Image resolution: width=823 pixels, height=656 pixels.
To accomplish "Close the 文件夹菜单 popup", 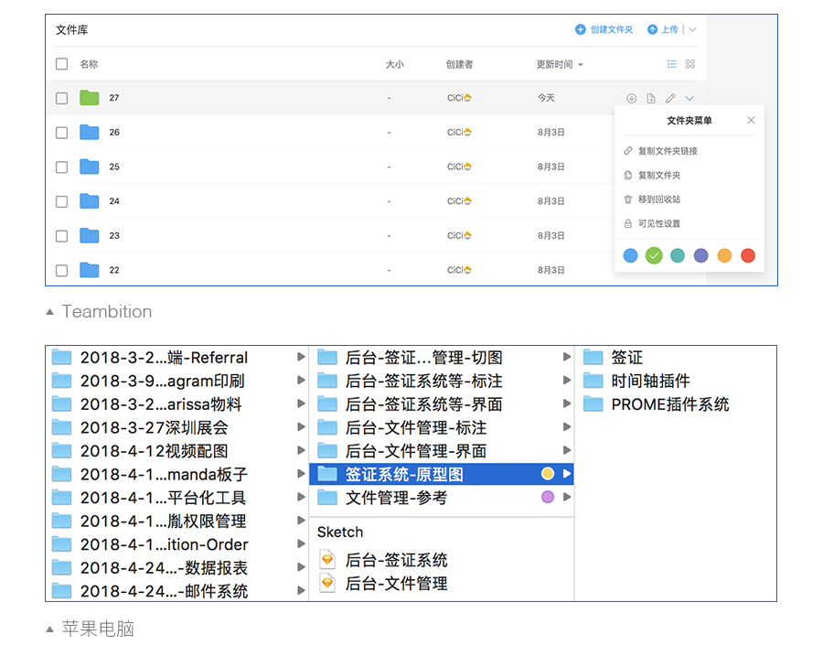I will [751, 120].
